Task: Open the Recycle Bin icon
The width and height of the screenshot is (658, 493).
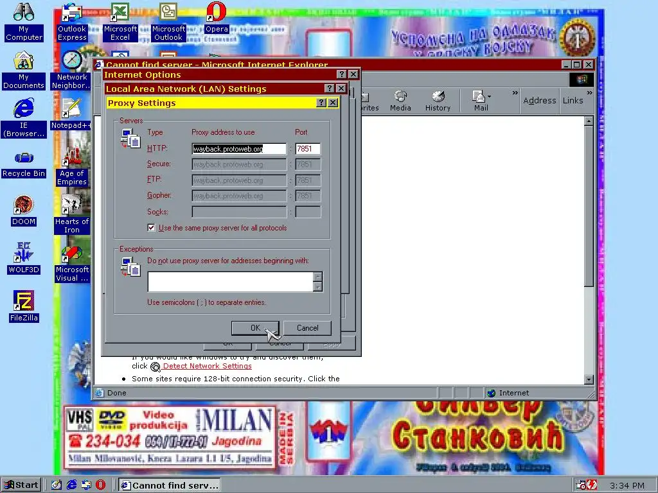Action: [x=24, y=164]
